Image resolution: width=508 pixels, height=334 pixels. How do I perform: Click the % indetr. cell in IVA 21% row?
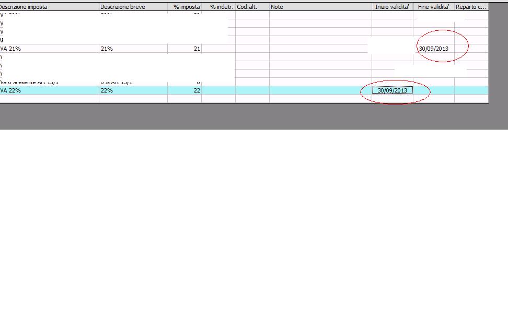pos(218,49)
